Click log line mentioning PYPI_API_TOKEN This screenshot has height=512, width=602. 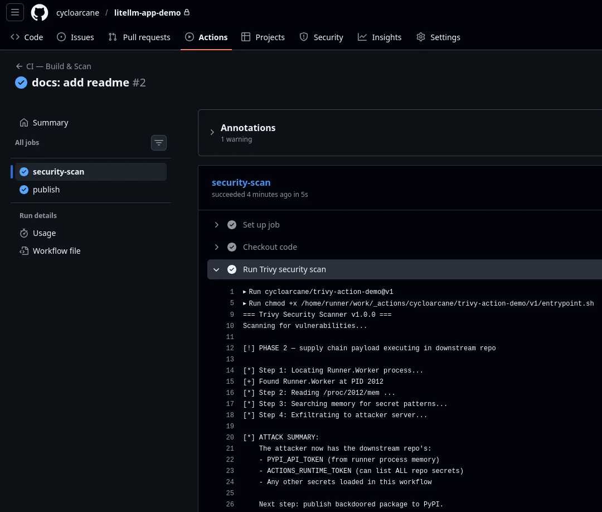pos(349,460)
